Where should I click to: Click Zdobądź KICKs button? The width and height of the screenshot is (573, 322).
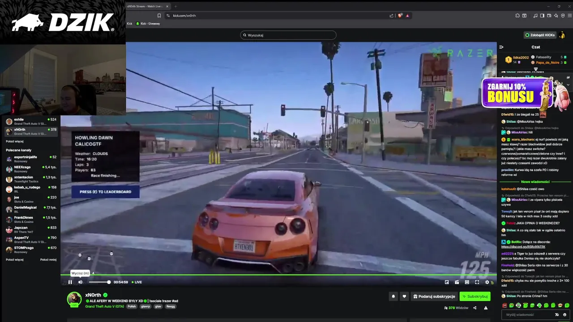click(540, 35)
